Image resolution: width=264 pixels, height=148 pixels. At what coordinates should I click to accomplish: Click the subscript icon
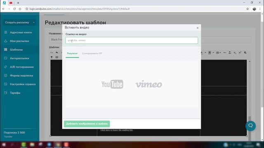coord(235,53)
